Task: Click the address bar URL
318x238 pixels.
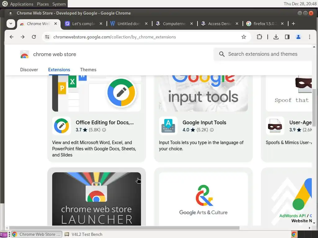Action: [x=115, y=37]
